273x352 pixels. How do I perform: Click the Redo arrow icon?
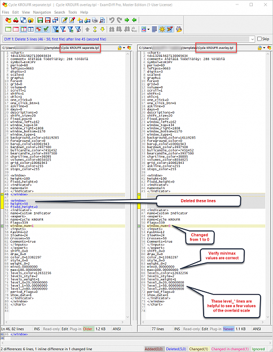click(119, 20)
